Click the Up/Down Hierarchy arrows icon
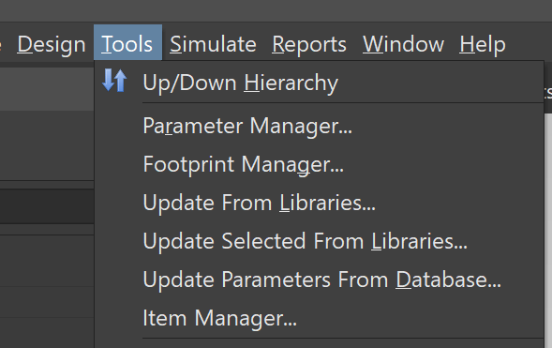552x348 pixels. click(114, 81)
